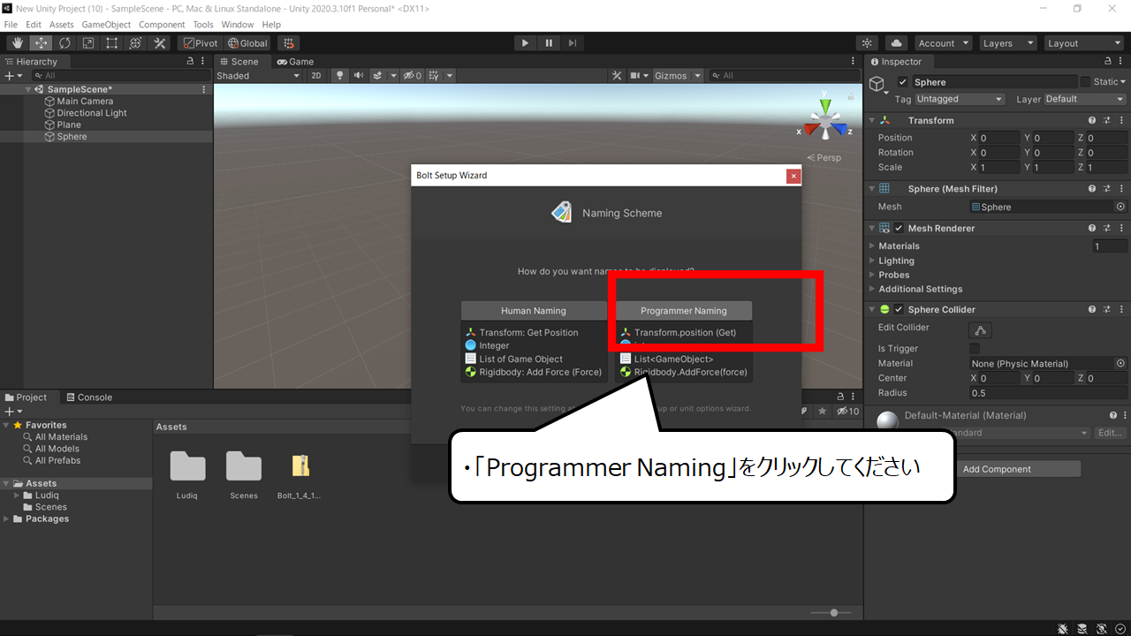This screenshot has width=1131, height=636.
Task: Toggle Sphere object active checkbox
Action: [x=902, y=82]
